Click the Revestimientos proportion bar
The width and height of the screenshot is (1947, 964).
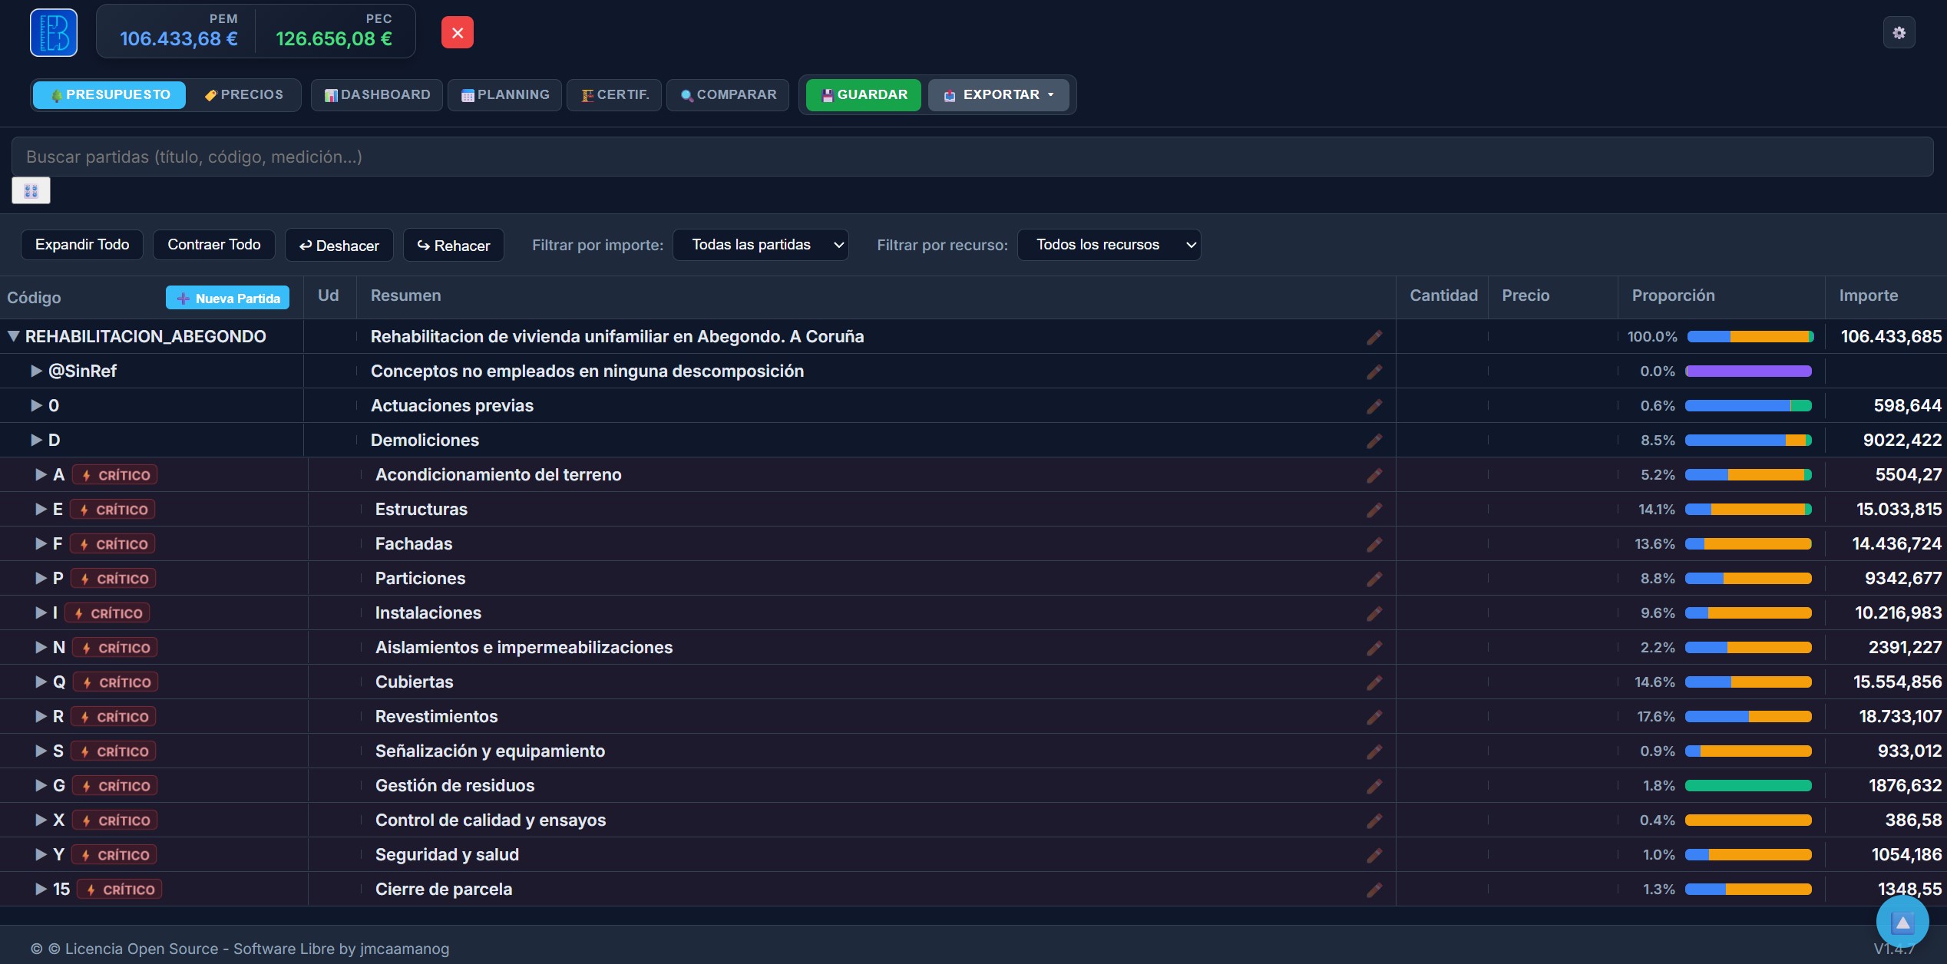click(x=1748, y=717)
